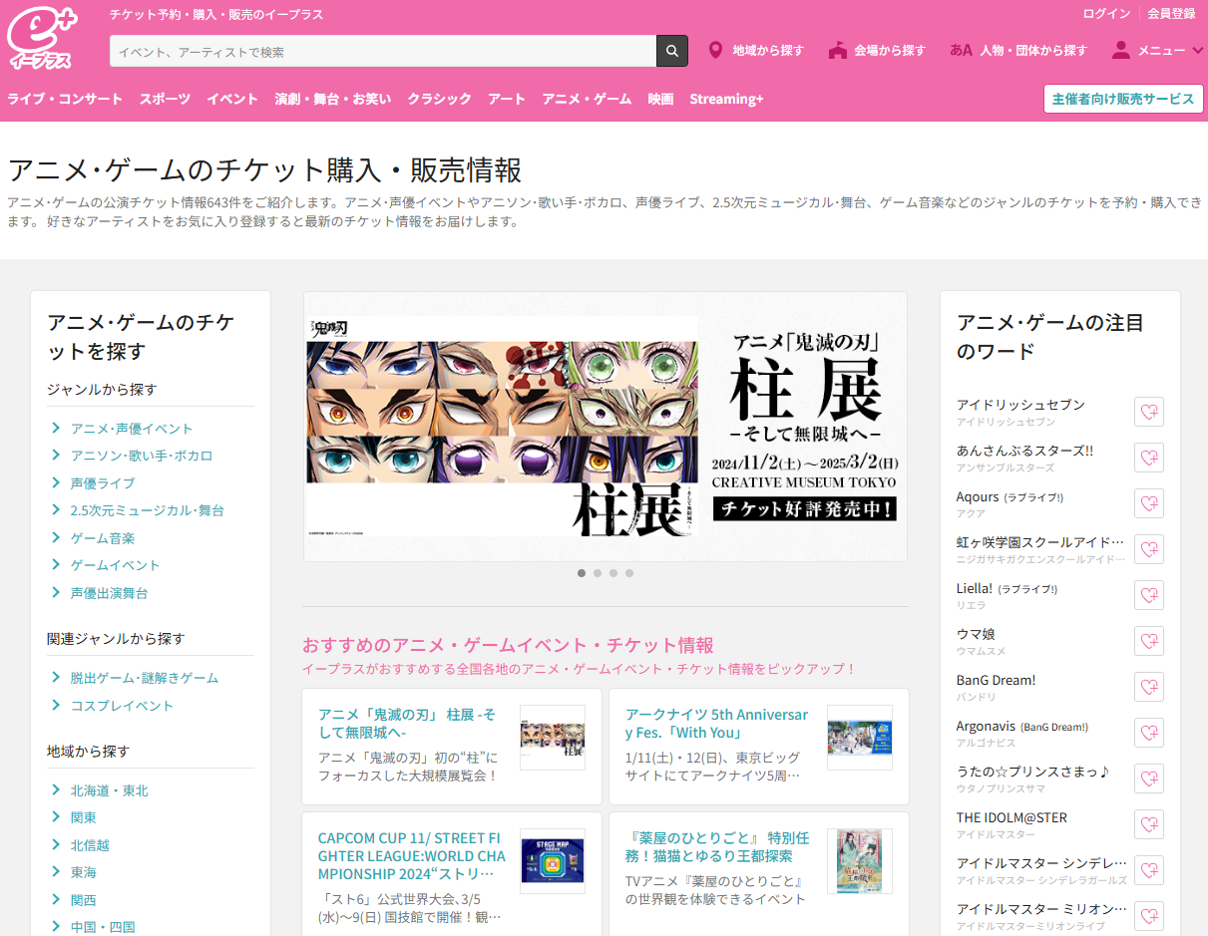This screenshot has width=1208, height=936.
Task: Open 声優ライブ genre link
Action: (103, 482)
